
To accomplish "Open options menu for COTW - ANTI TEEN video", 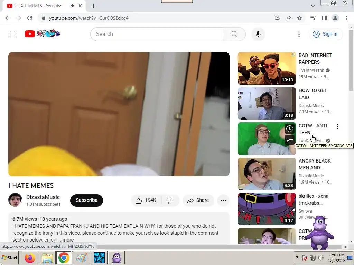I will coord(337,127).
